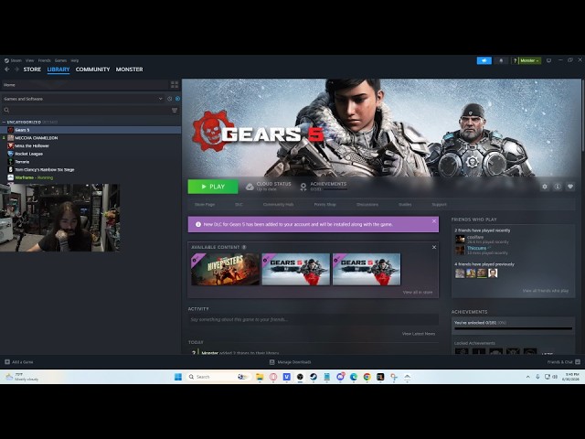Select Tom Clancy's Rainbow Six Siege
The image size is (585, 439).
pos(90,169)
